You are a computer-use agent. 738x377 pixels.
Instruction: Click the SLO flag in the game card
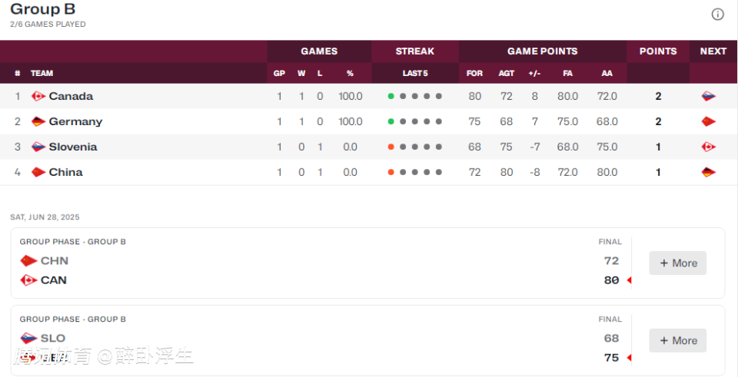(28, 339)
